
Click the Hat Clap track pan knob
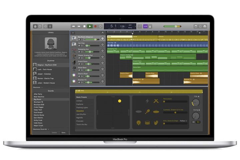103,45
